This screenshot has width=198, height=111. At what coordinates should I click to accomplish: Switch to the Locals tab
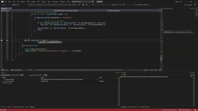coord(27,107)
